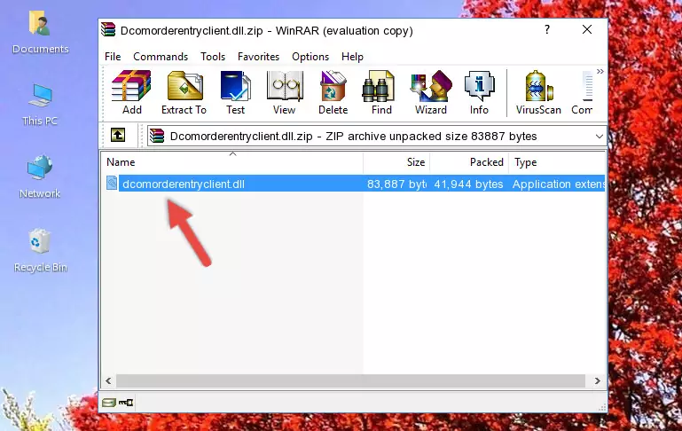This screenshot has width=682, height=431.
Task: Expand hidden toolbar items chevron
Action: pyautogui.click(x=600, y=71)
